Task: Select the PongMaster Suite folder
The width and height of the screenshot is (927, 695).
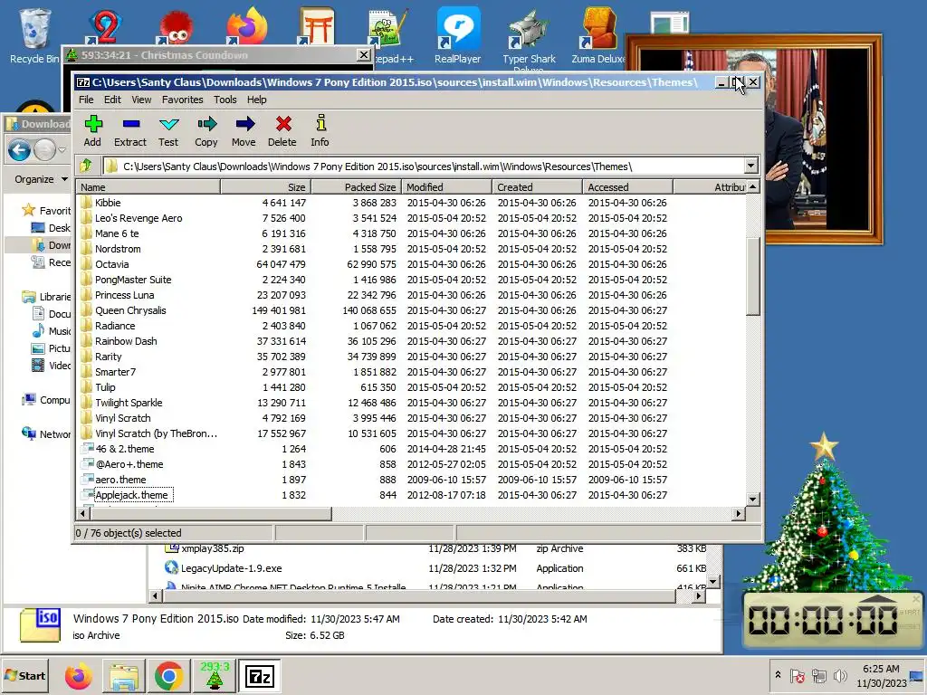Action: (133, 280)
